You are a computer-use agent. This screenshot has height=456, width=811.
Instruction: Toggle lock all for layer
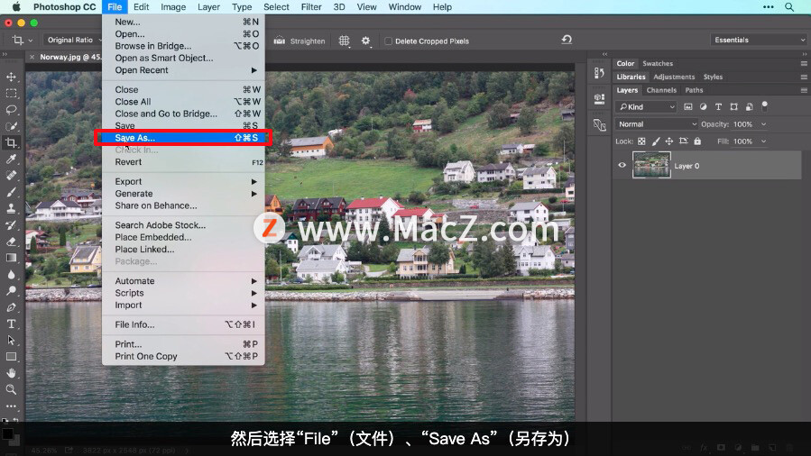pyautogui.click(x=697, y=141)
